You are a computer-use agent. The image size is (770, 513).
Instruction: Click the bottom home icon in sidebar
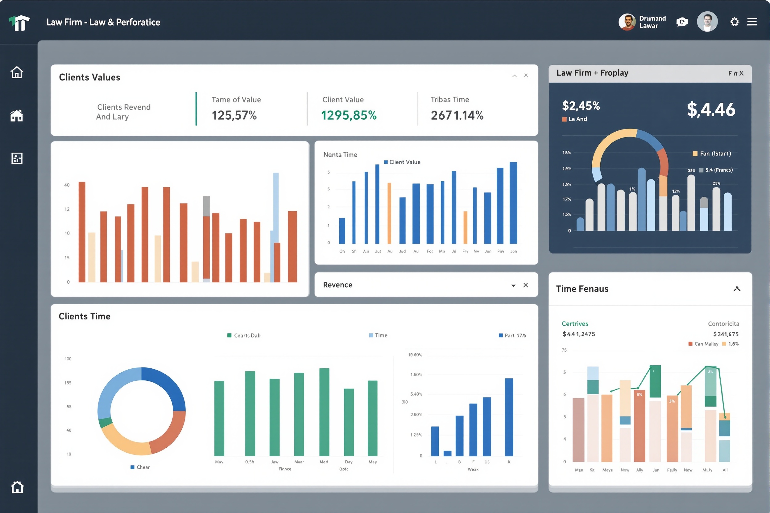coord(17,487)
